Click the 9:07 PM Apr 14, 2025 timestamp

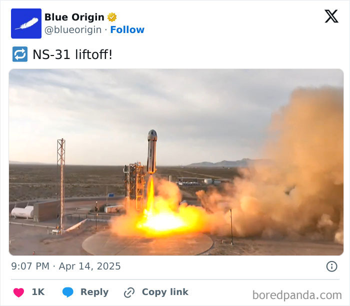(66, 266)
